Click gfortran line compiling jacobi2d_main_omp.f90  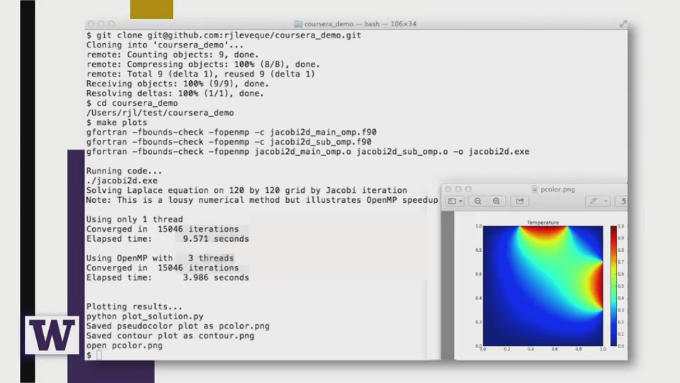[x=231, y=132]
